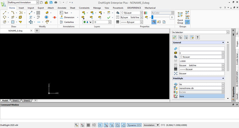239x128 pixels.
Task: Click the Fillet corner tool icon
Action: coord(38,17)
